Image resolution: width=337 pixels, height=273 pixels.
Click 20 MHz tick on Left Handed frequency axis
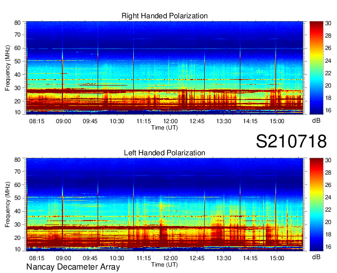[x=17, y=238]
